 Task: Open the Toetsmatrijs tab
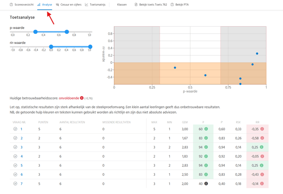(95, 5)
